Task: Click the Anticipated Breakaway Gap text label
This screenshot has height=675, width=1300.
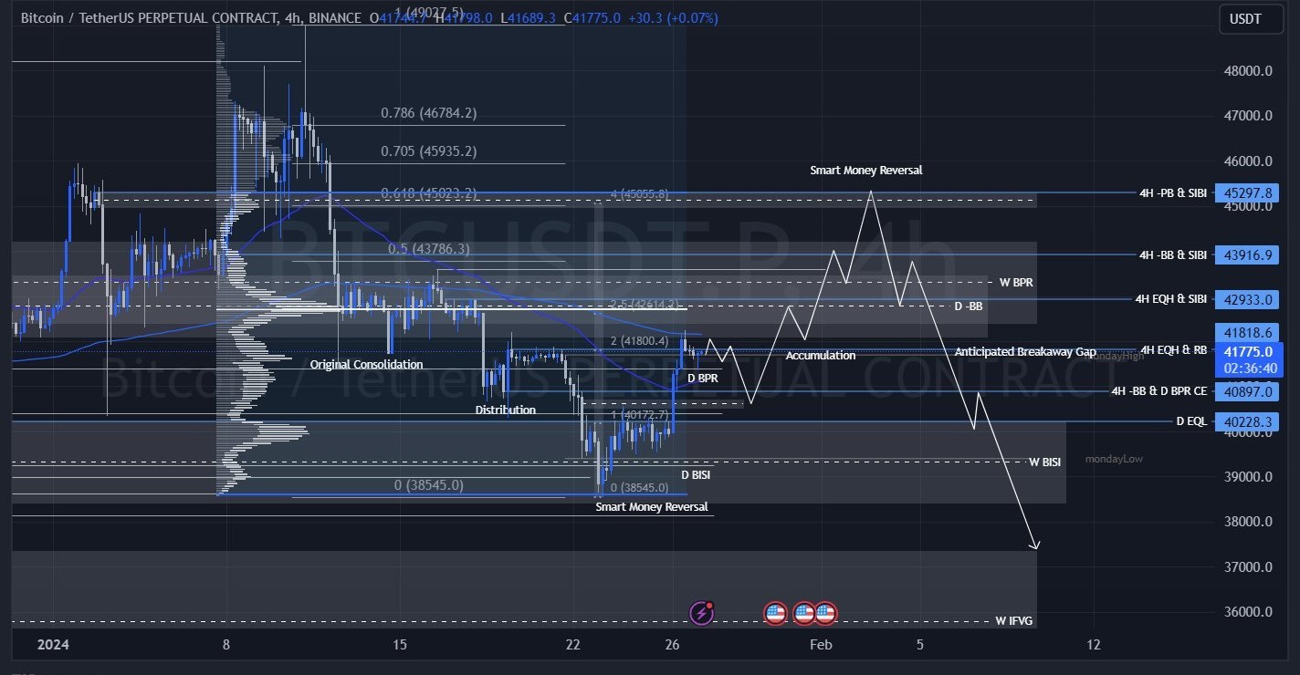Action: 1024,352
